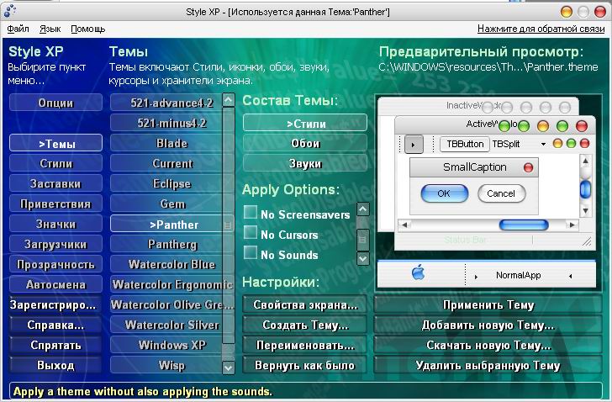Click the red dot on SmallCaption preview

coord(528,168)
